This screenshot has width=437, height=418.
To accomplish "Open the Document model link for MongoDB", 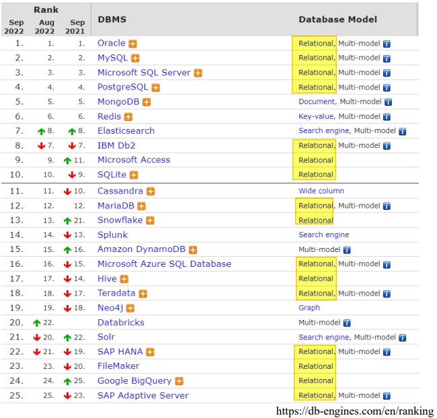I will tap(316, 102).
